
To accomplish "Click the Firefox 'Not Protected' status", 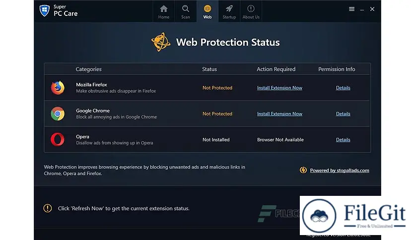I will tap(217, 88).
